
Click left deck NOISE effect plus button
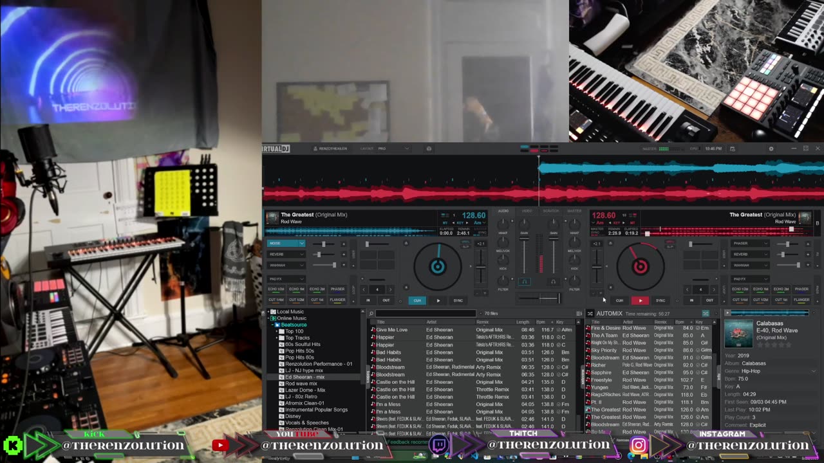344,244
